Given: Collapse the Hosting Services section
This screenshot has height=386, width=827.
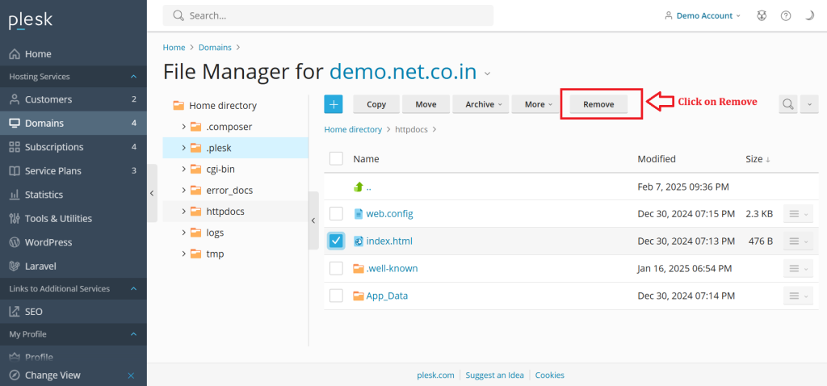Looking at the screenshot, I should pyautogui.click(x=133, y=77).
